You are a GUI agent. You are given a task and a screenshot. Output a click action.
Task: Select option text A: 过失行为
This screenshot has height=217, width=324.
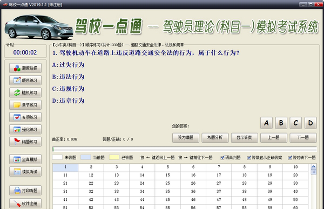click(68, 65)
